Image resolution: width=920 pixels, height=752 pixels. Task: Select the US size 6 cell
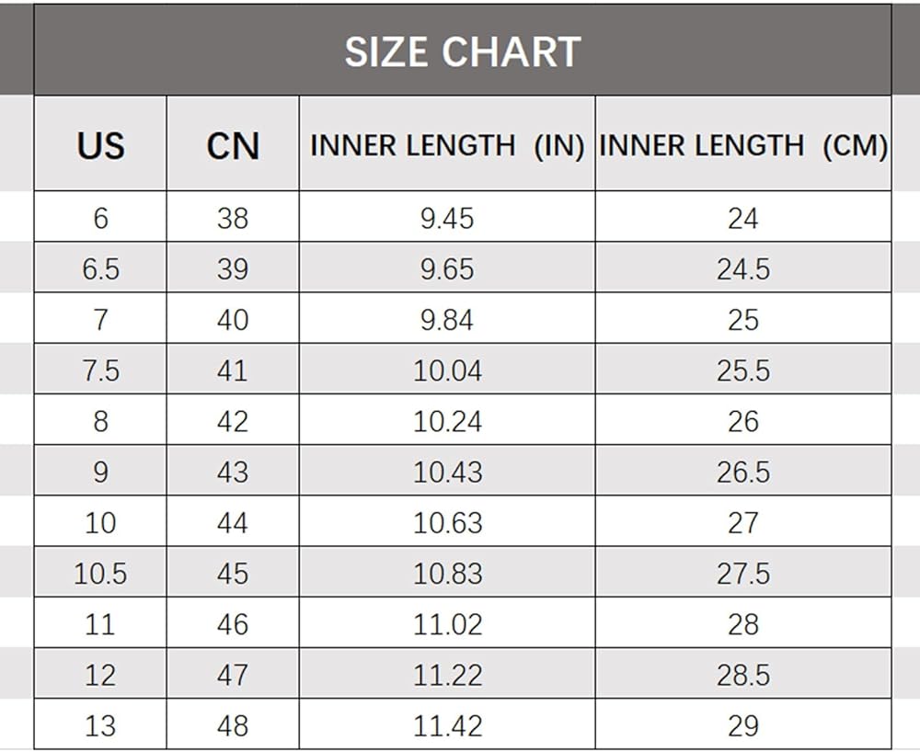(100, 219)
